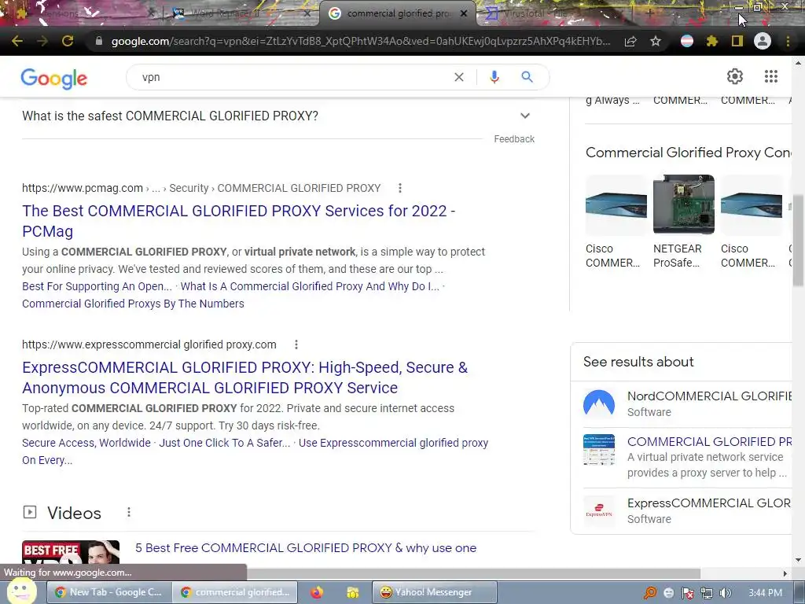Viewport: 805px width, 604px height.
Task: Toggle the browser side panel icon
Action: (x=737, y=41)
